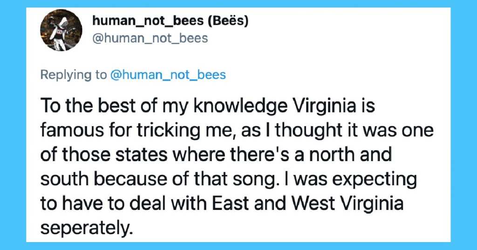Screen dimensions: 477x250
Task: Click the human_not_bees profile avatar
Action: [x=61, y=30]
